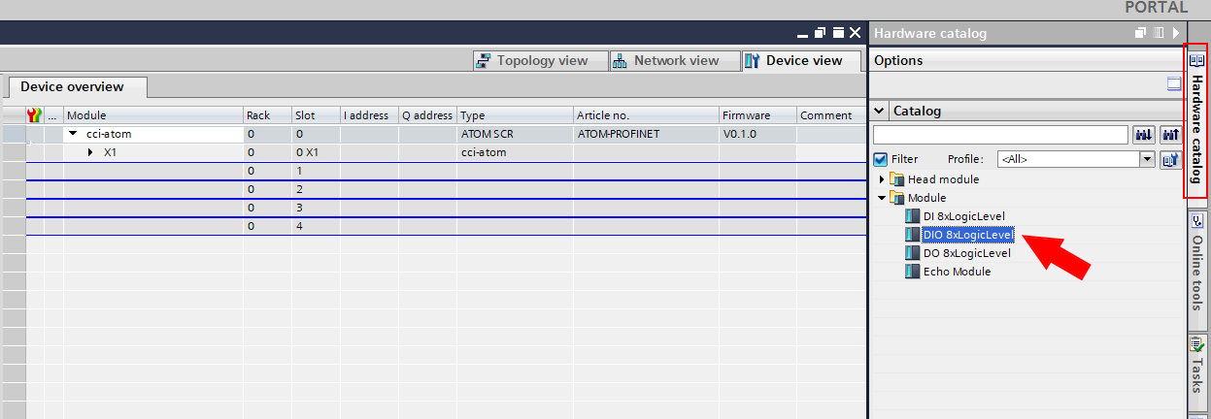Click the Slot column header

[316, 115]
